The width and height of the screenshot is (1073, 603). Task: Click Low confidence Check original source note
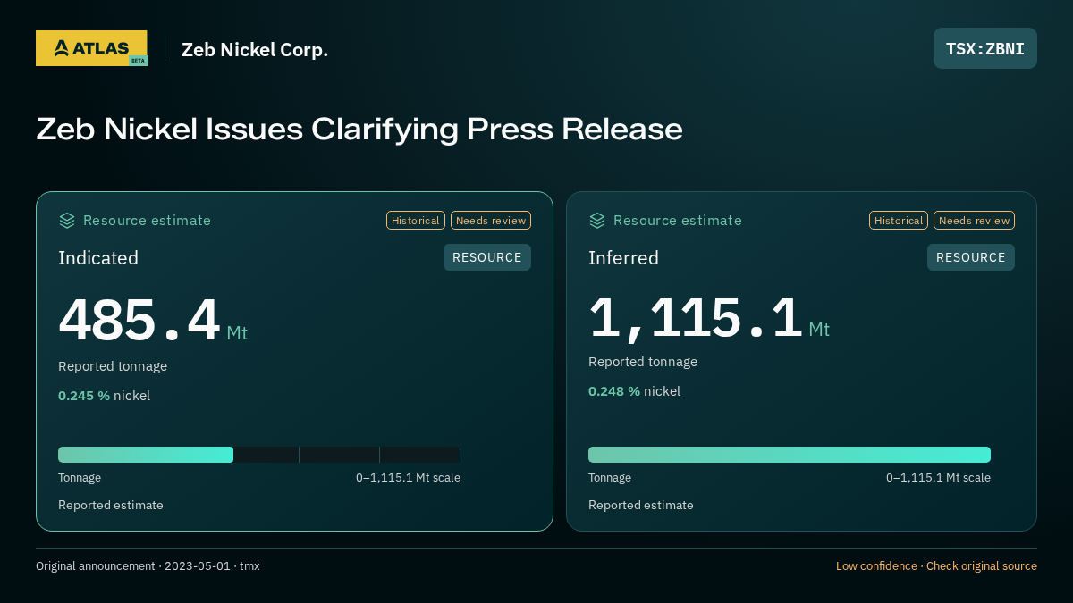tap(936, 566)
